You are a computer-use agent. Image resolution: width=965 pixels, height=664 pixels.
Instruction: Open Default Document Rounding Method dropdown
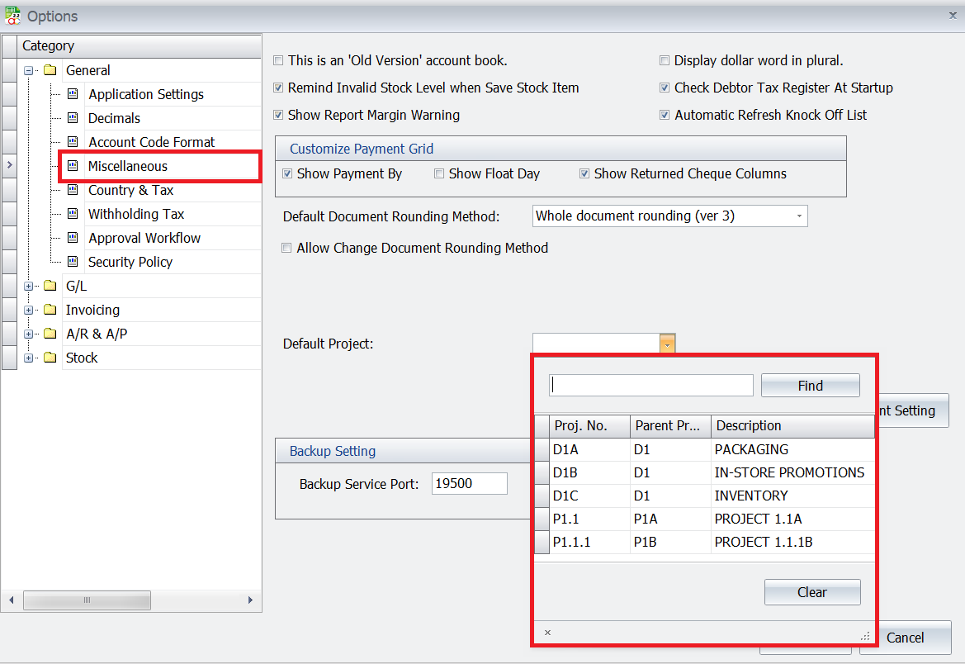pyautogui.click(x=798, y=216)
